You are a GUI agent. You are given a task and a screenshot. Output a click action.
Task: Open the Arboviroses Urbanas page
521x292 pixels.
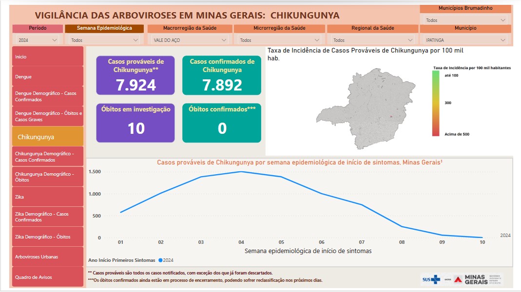[47, 256]
